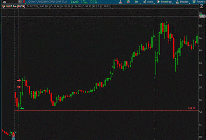Open the symbol dropdown arrow next to QS
The width and height of the screenshot is (206, 140).
(x=20, y=2)
